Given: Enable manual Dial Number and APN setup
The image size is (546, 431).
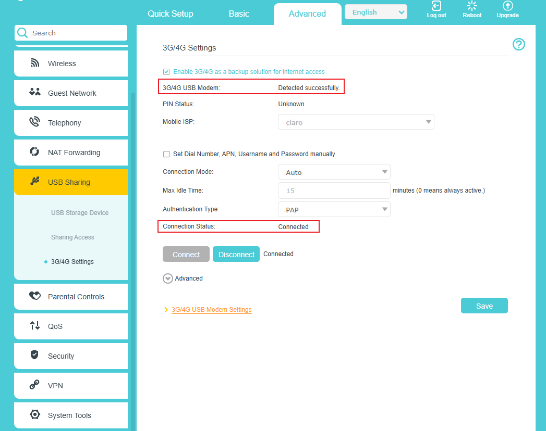Looking at the screenshot, I should pos(166,154).
